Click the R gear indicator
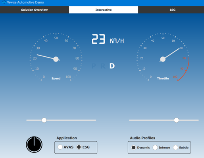The width and height of the screenshot is (204, 158). (x=103, y=66)
